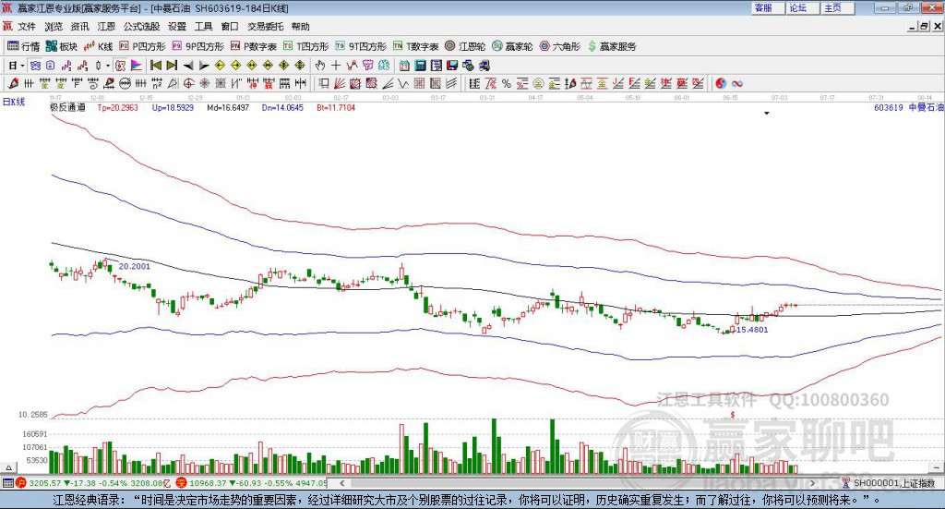This screenshot has width=945, height=509.
Task: Click the 深 index icon in status bar
Action: pyautogui.click(x=182, y=483)
